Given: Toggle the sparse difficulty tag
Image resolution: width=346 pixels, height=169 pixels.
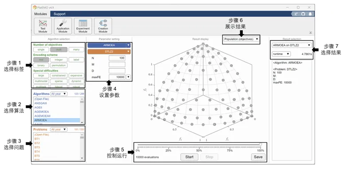Looking at the screenshot, I should point(59,81).
